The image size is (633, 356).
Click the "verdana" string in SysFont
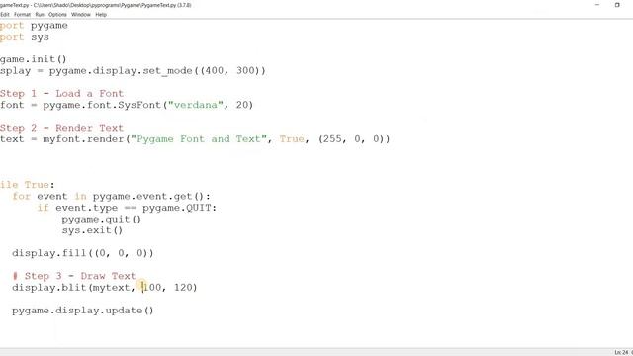196,105
